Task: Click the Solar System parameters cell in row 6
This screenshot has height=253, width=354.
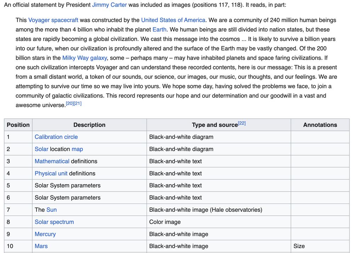Action: (90, 198)
